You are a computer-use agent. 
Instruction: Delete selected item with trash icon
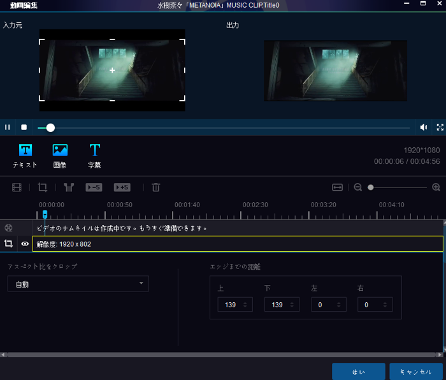155,187
